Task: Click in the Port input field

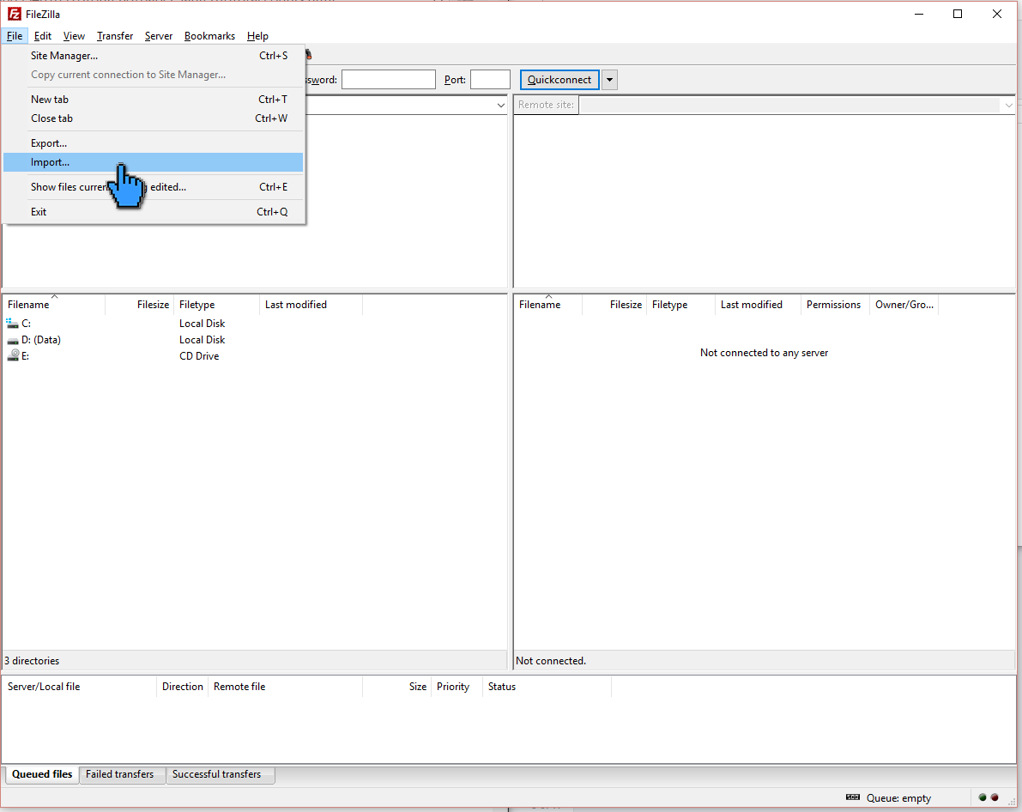Action: pos(490,79)
